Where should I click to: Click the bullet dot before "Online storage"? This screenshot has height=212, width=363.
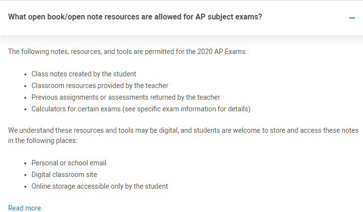point(25,187)
